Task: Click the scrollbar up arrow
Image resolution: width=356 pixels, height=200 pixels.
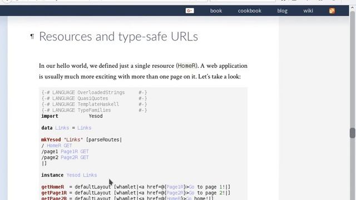Action: pos(352,7)
